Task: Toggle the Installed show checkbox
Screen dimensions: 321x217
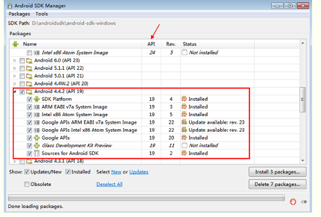Action: click(68, 172)
